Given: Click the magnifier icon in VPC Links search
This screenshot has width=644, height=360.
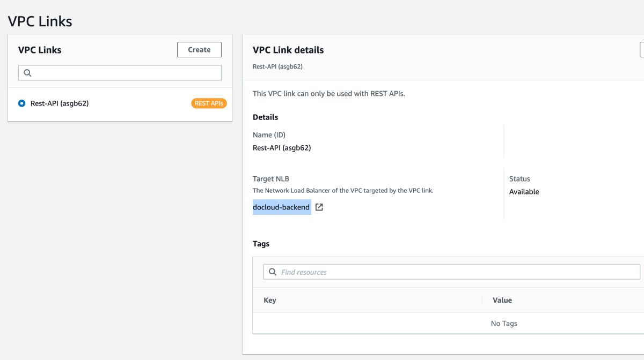Looking at the screenshot, I should coord(28,73).
